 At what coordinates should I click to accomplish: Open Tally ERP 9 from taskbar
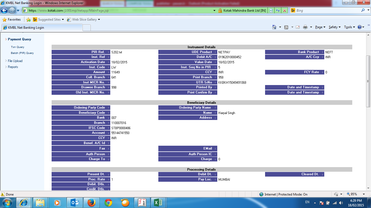[142, 203]
